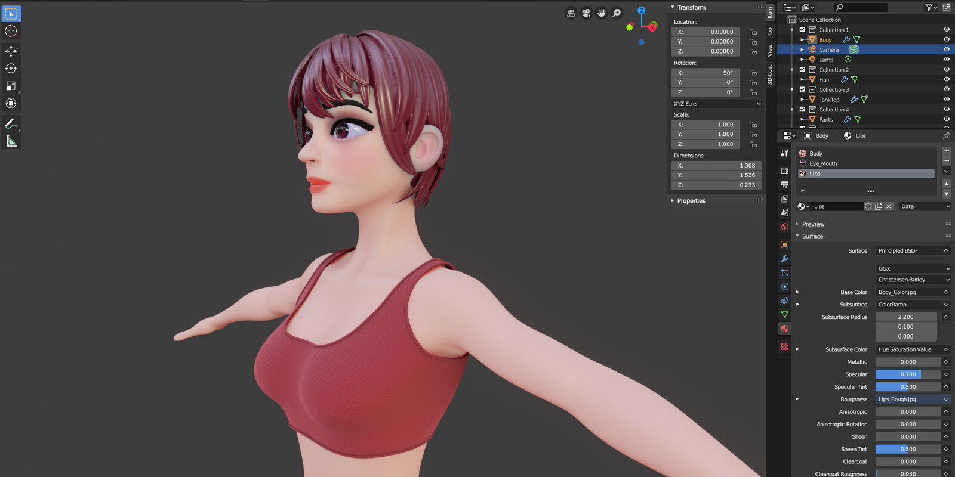
Task: Expand the Properties panel in sidebar
Action: click(691, 201)
